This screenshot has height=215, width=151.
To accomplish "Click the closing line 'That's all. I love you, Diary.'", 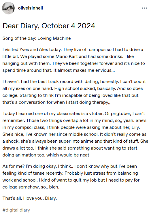I will coord(30,198).
